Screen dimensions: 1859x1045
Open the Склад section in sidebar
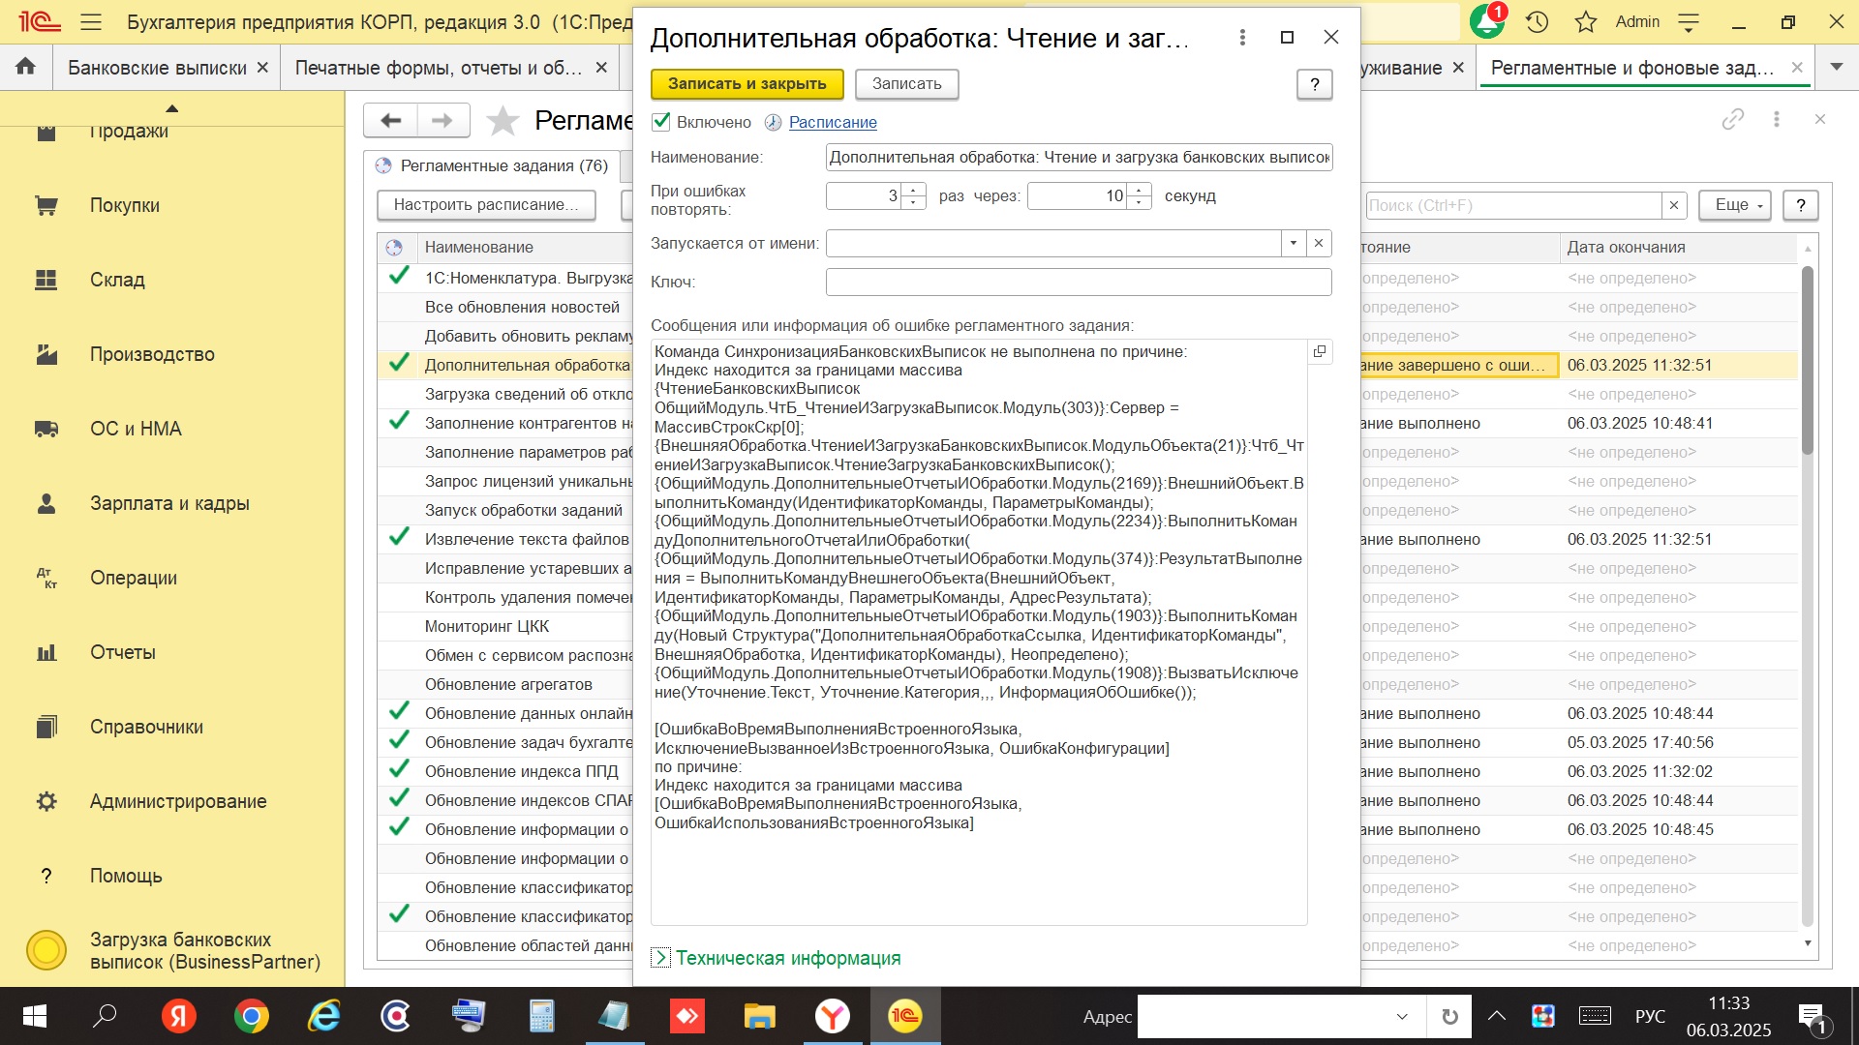[x=117, y=280]
